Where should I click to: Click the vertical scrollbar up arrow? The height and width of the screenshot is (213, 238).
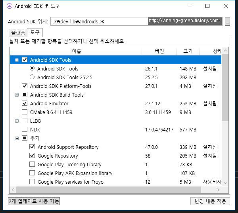(225, 51)
